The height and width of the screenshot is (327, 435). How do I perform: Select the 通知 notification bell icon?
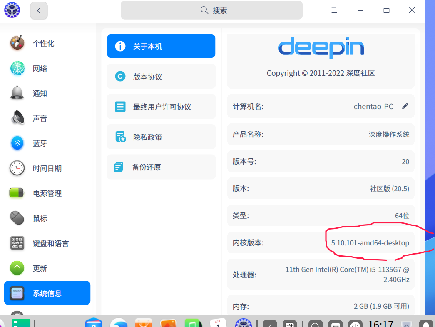coord(17,93)
